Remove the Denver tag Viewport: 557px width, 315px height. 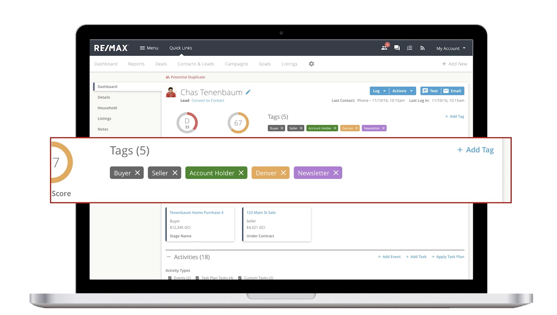tap(283, 173)
